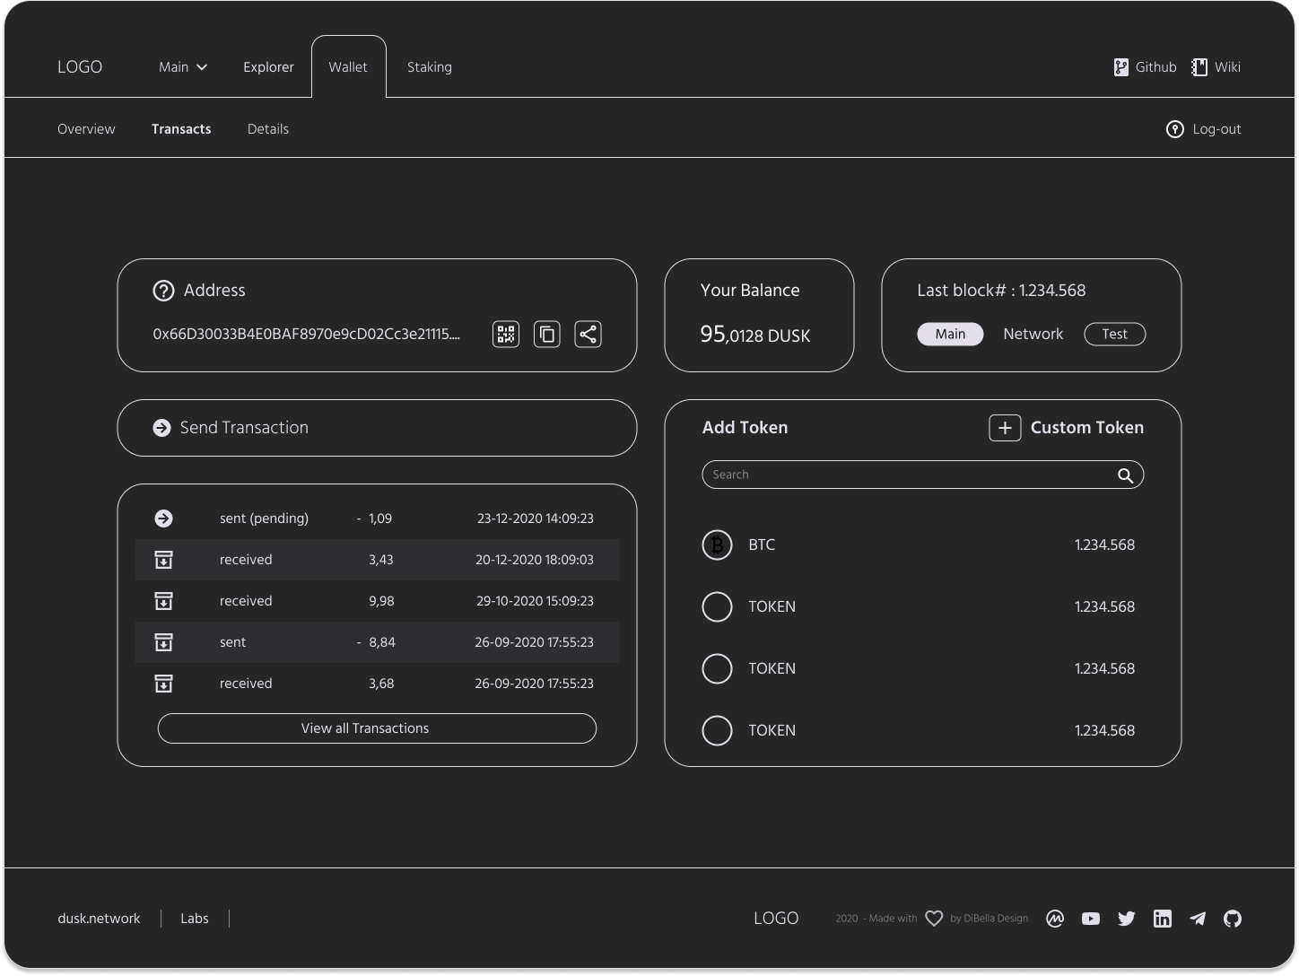Click the date 23-12-2020 14:09:23
1299x976 pixels.
[x=536, y=518]
